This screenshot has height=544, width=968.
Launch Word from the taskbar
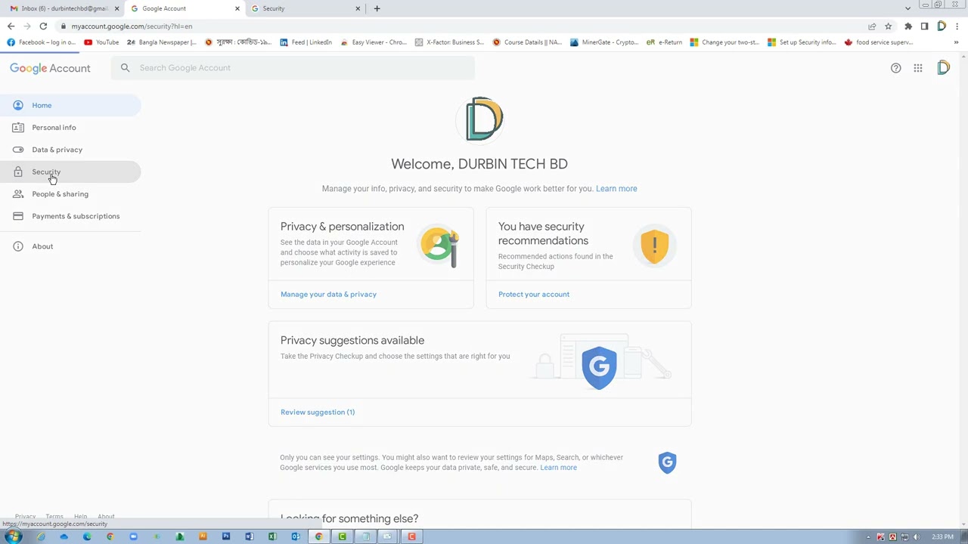(x=249, y=537)
